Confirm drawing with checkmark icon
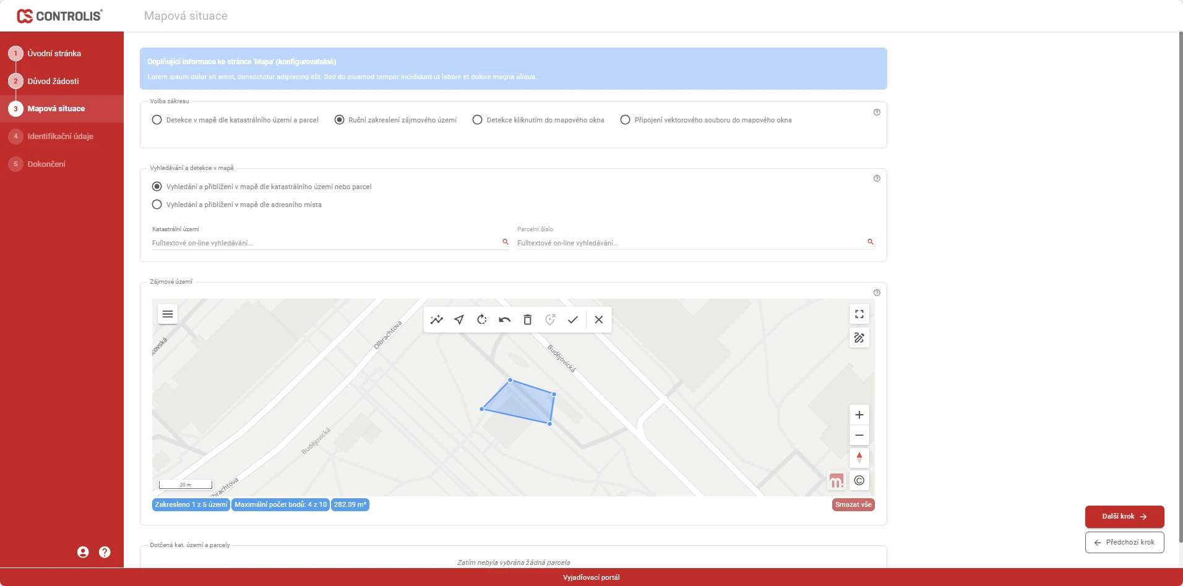 573,320
